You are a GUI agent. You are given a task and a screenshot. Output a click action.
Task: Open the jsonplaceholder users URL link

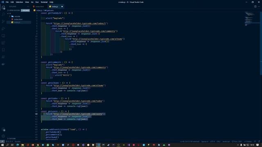[78, 114]
